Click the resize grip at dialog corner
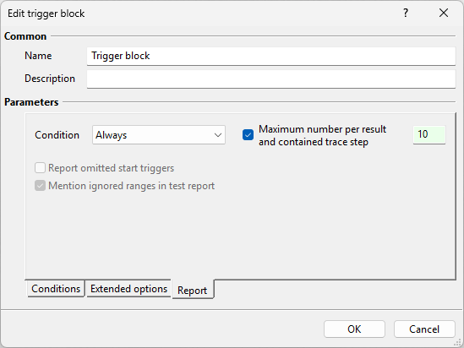 coord(458,343)
